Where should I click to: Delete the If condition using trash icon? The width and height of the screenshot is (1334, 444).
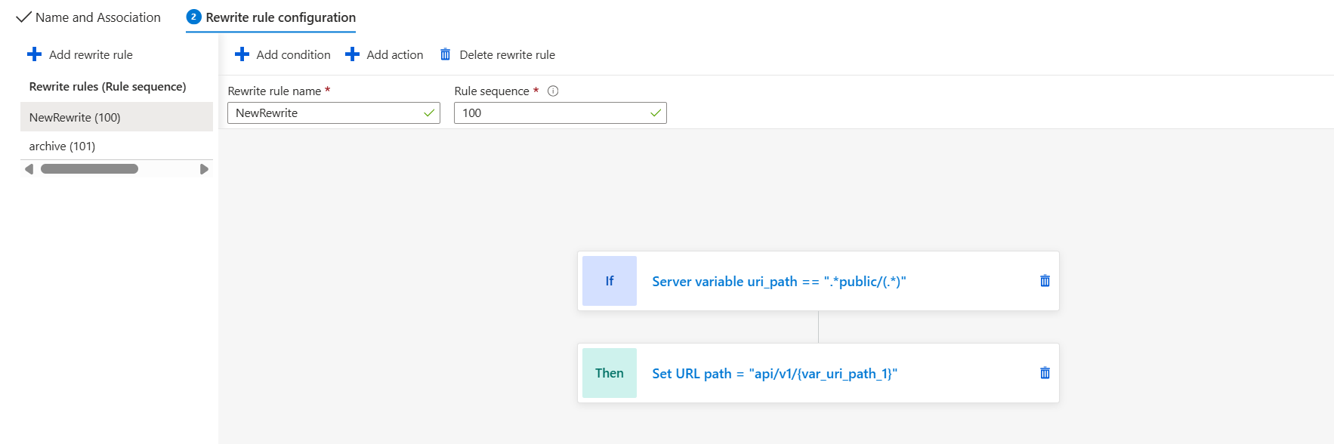(1045, 281)
